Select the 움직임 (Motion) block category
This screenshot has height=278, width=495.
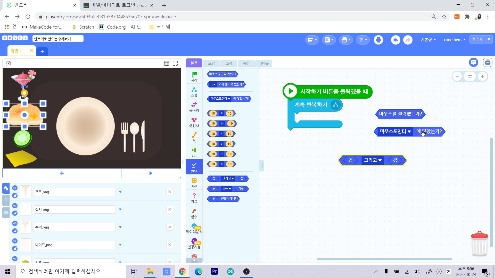[194, 107]
